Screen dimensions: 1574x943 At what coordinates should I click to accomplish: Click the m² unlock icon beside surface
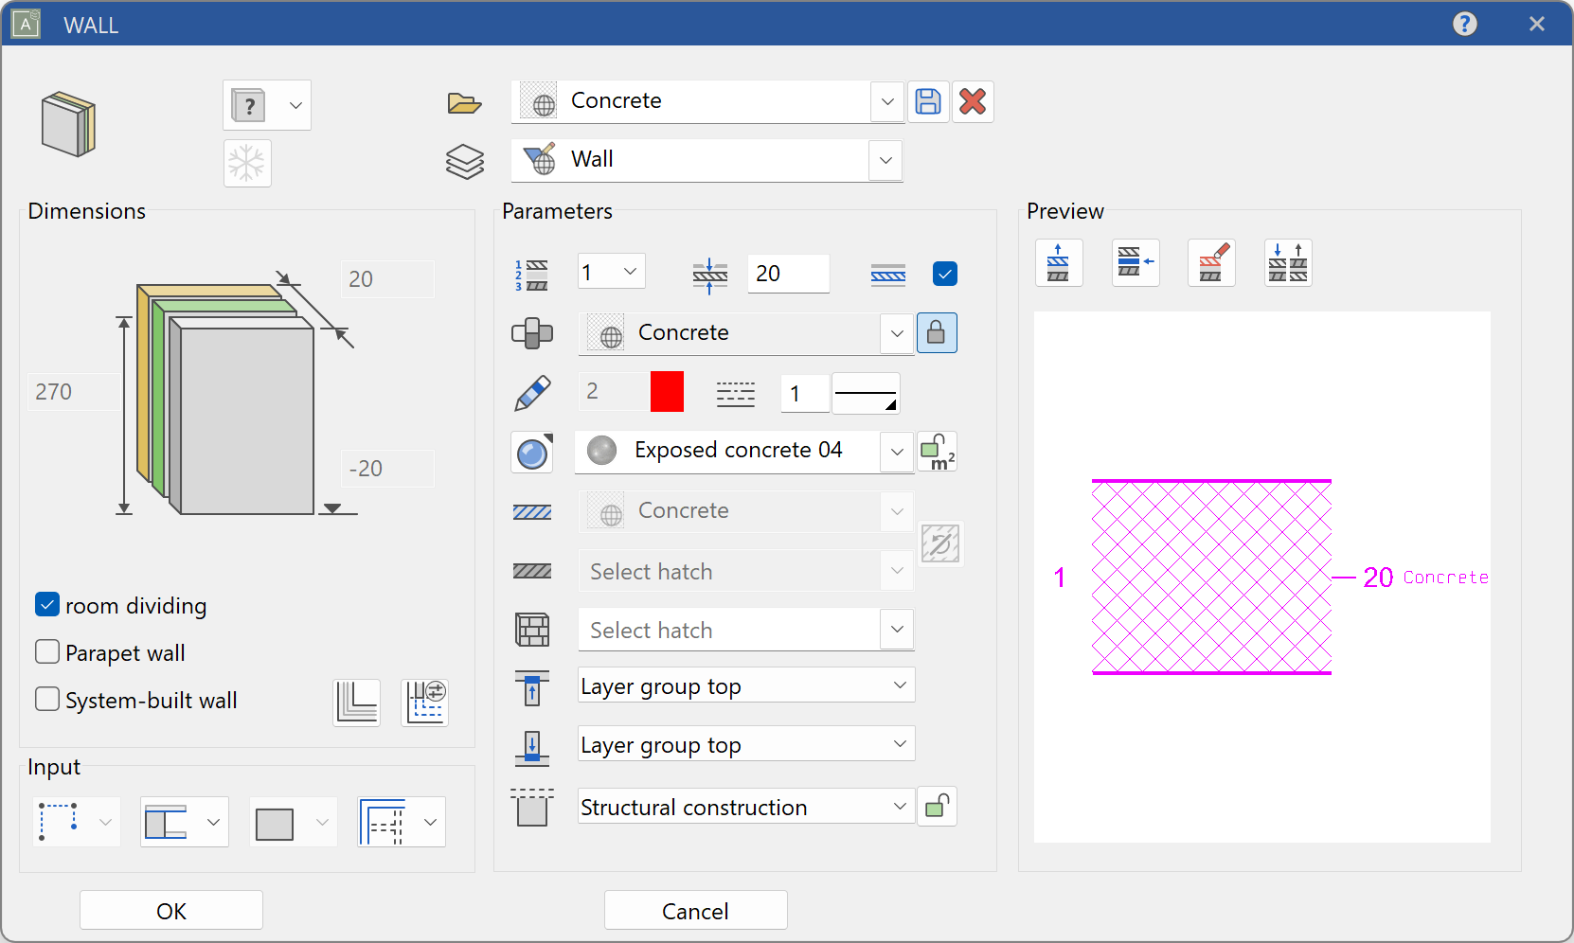pos(937,452)
